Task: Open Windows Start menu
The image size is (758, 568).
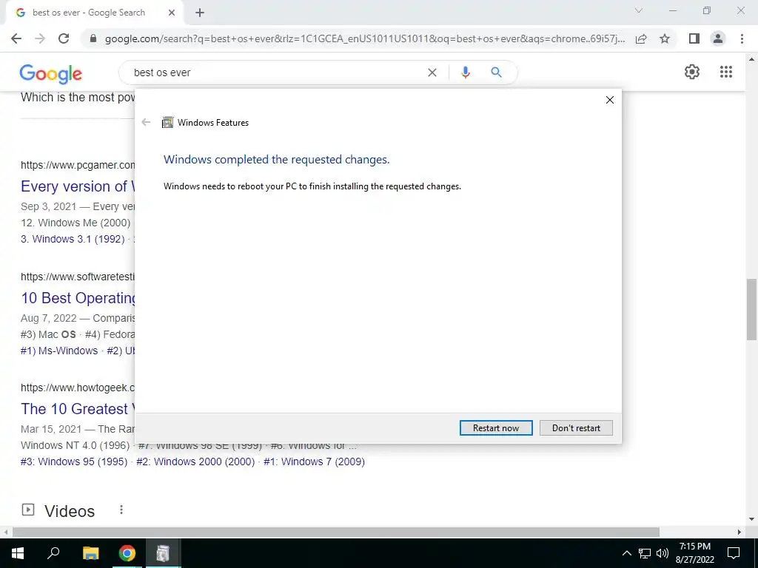Action: pyautogui.click(x=18, y=553)
